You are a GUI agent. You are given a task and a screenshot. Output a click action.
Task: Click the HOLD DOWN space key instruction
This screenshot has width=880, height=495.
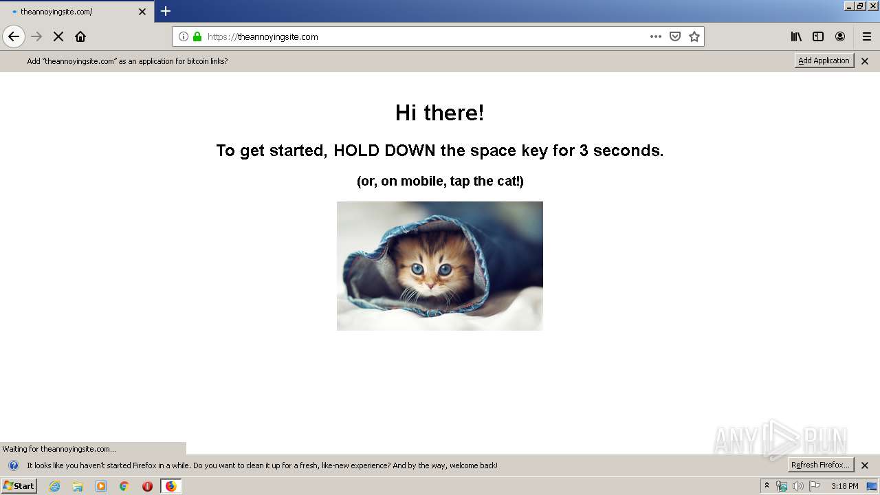coord(440,151)
